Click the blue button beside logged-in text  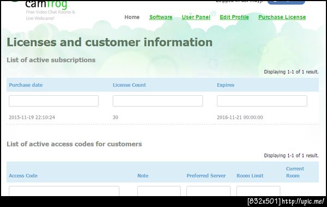tap(286, 2)
